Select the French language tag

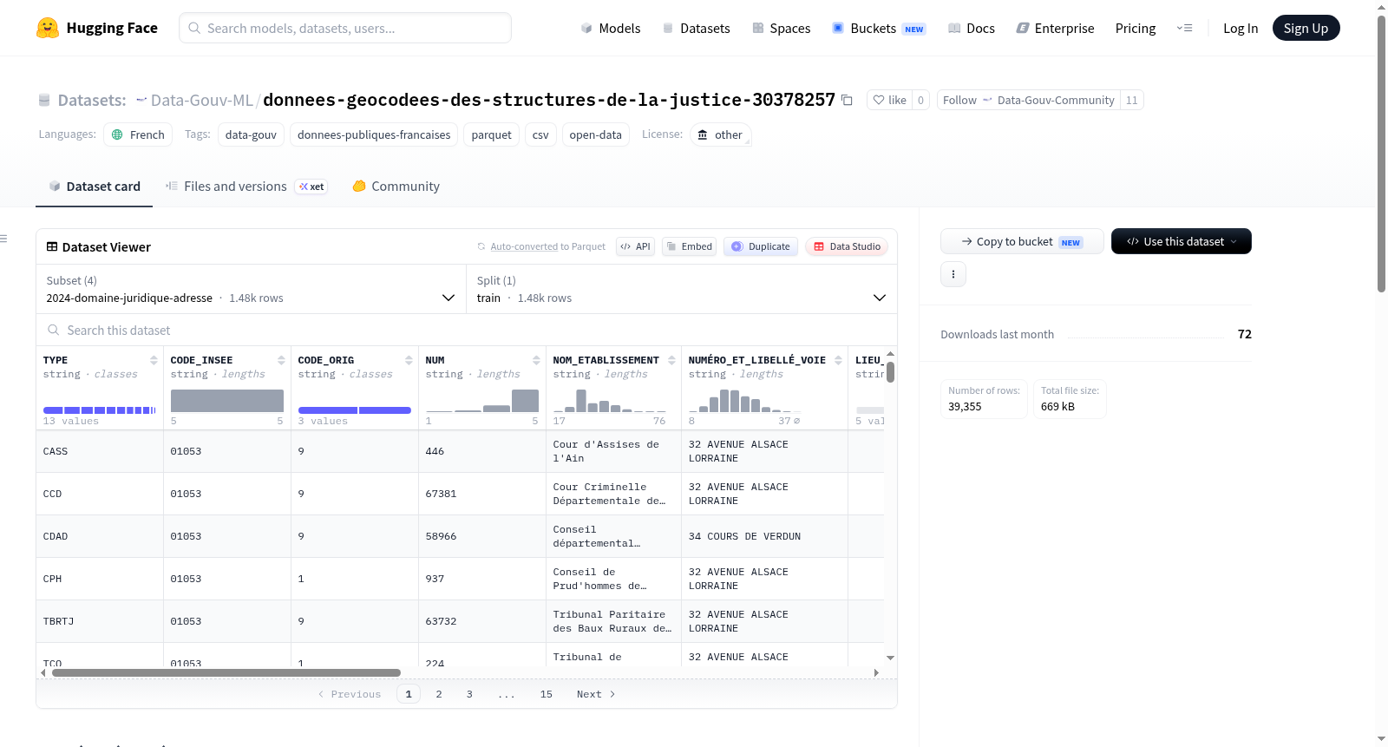tap(138, 134)
